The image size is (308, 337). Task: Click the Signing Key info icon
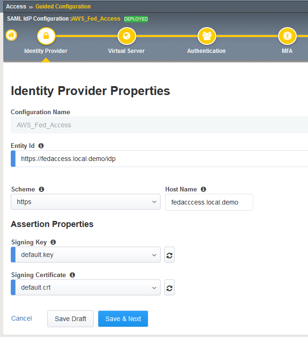tap(53, 242)
